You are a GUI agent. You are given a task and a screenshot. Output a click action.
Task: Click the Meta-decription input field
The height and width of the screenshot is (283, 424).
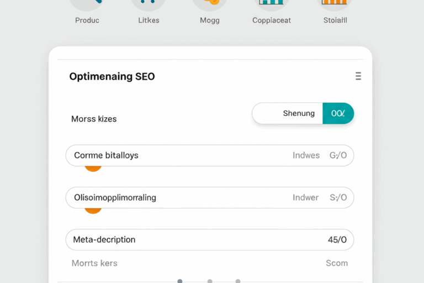(193, 240)
